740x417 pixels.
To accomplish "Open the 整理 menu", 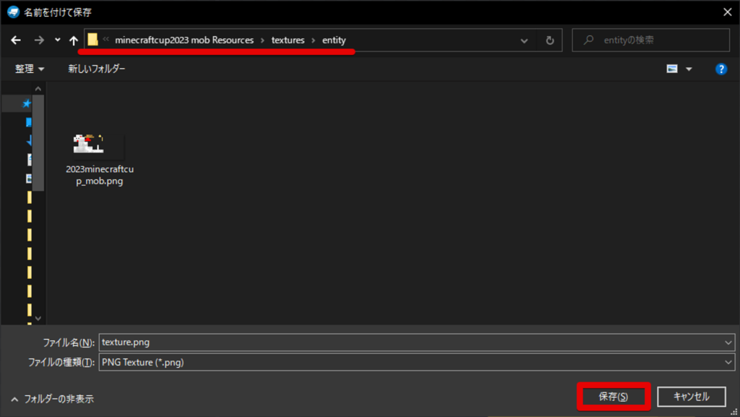I will (x=30, y=69).
